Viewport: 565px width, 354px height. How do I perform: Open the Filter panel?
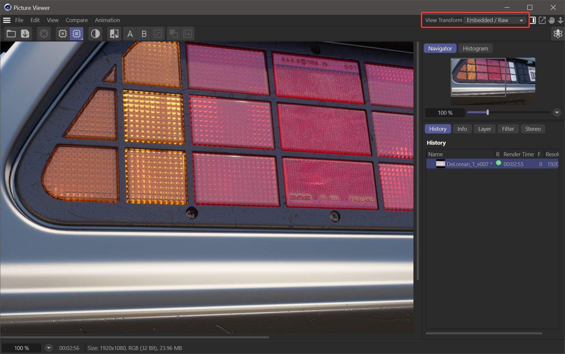tap(508, 129)
